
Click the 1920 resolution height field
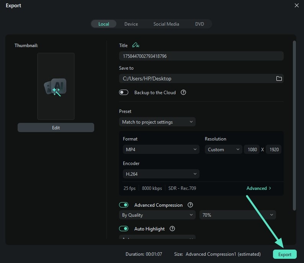pos(273,149)
